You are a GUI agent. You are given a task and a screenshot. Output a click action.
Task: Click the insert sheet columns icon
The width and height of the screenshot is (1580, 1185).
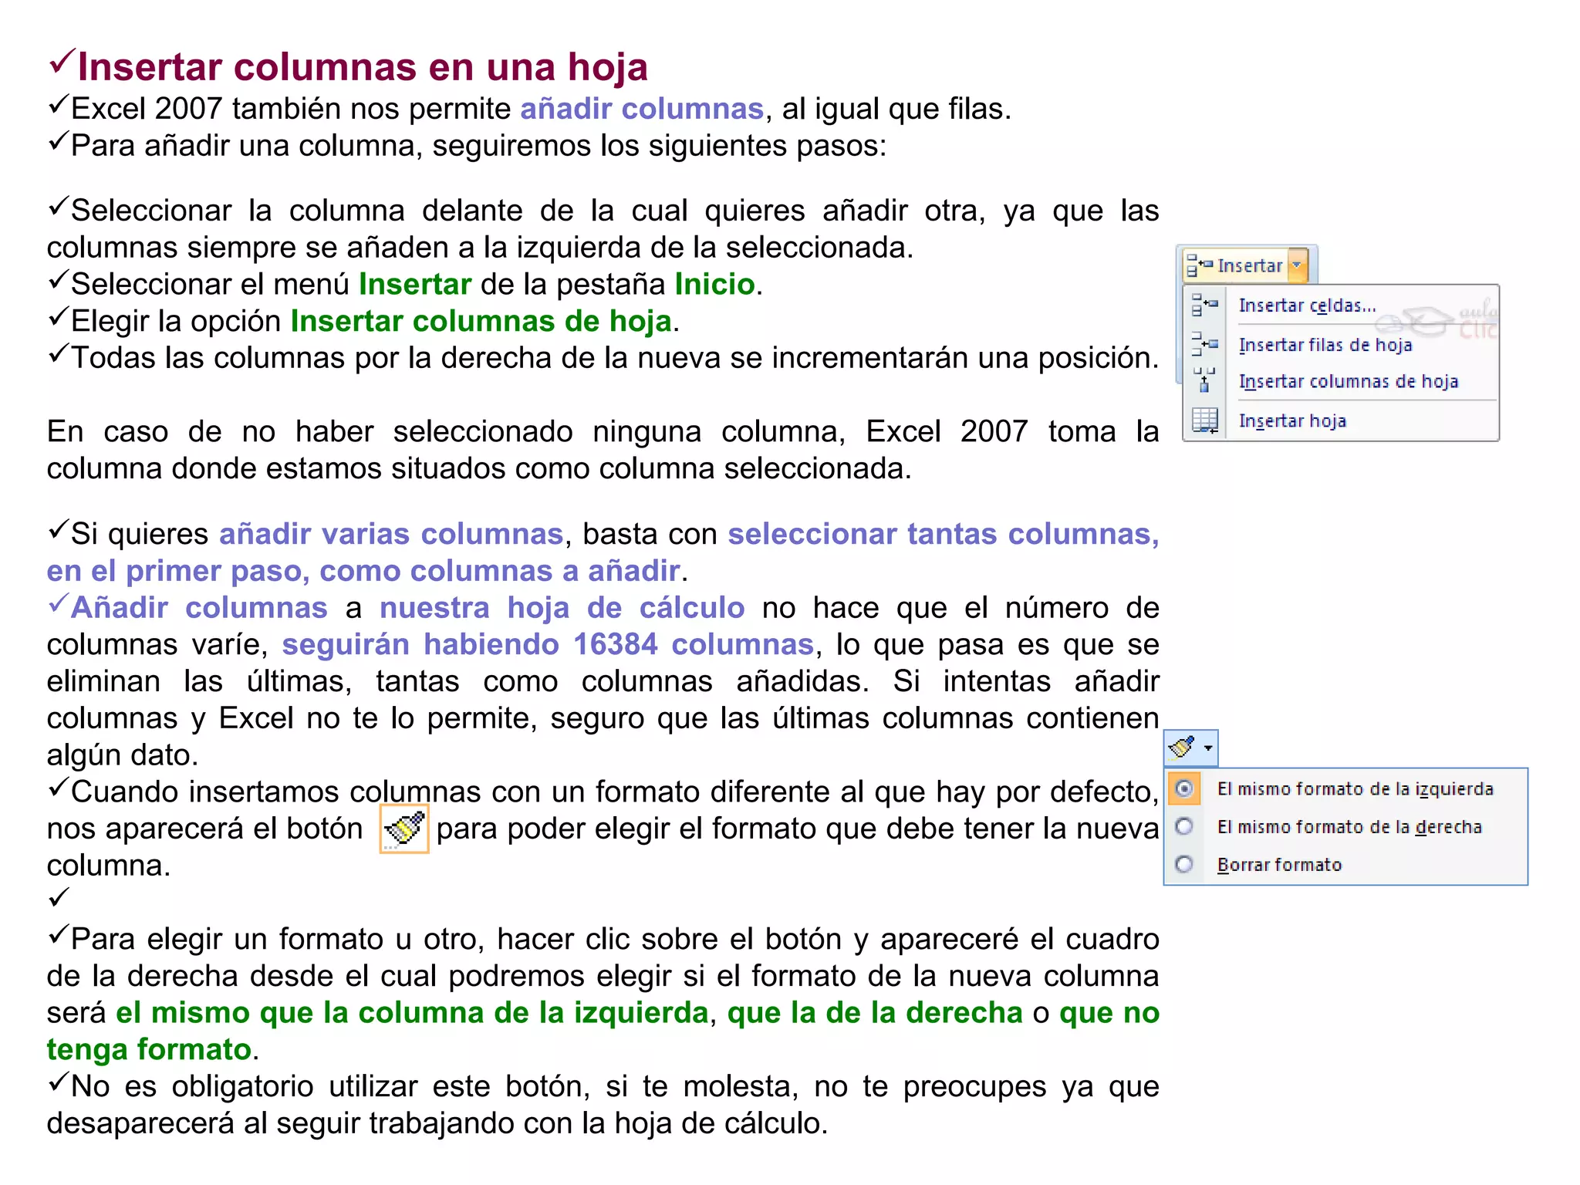coord(1204,380)
